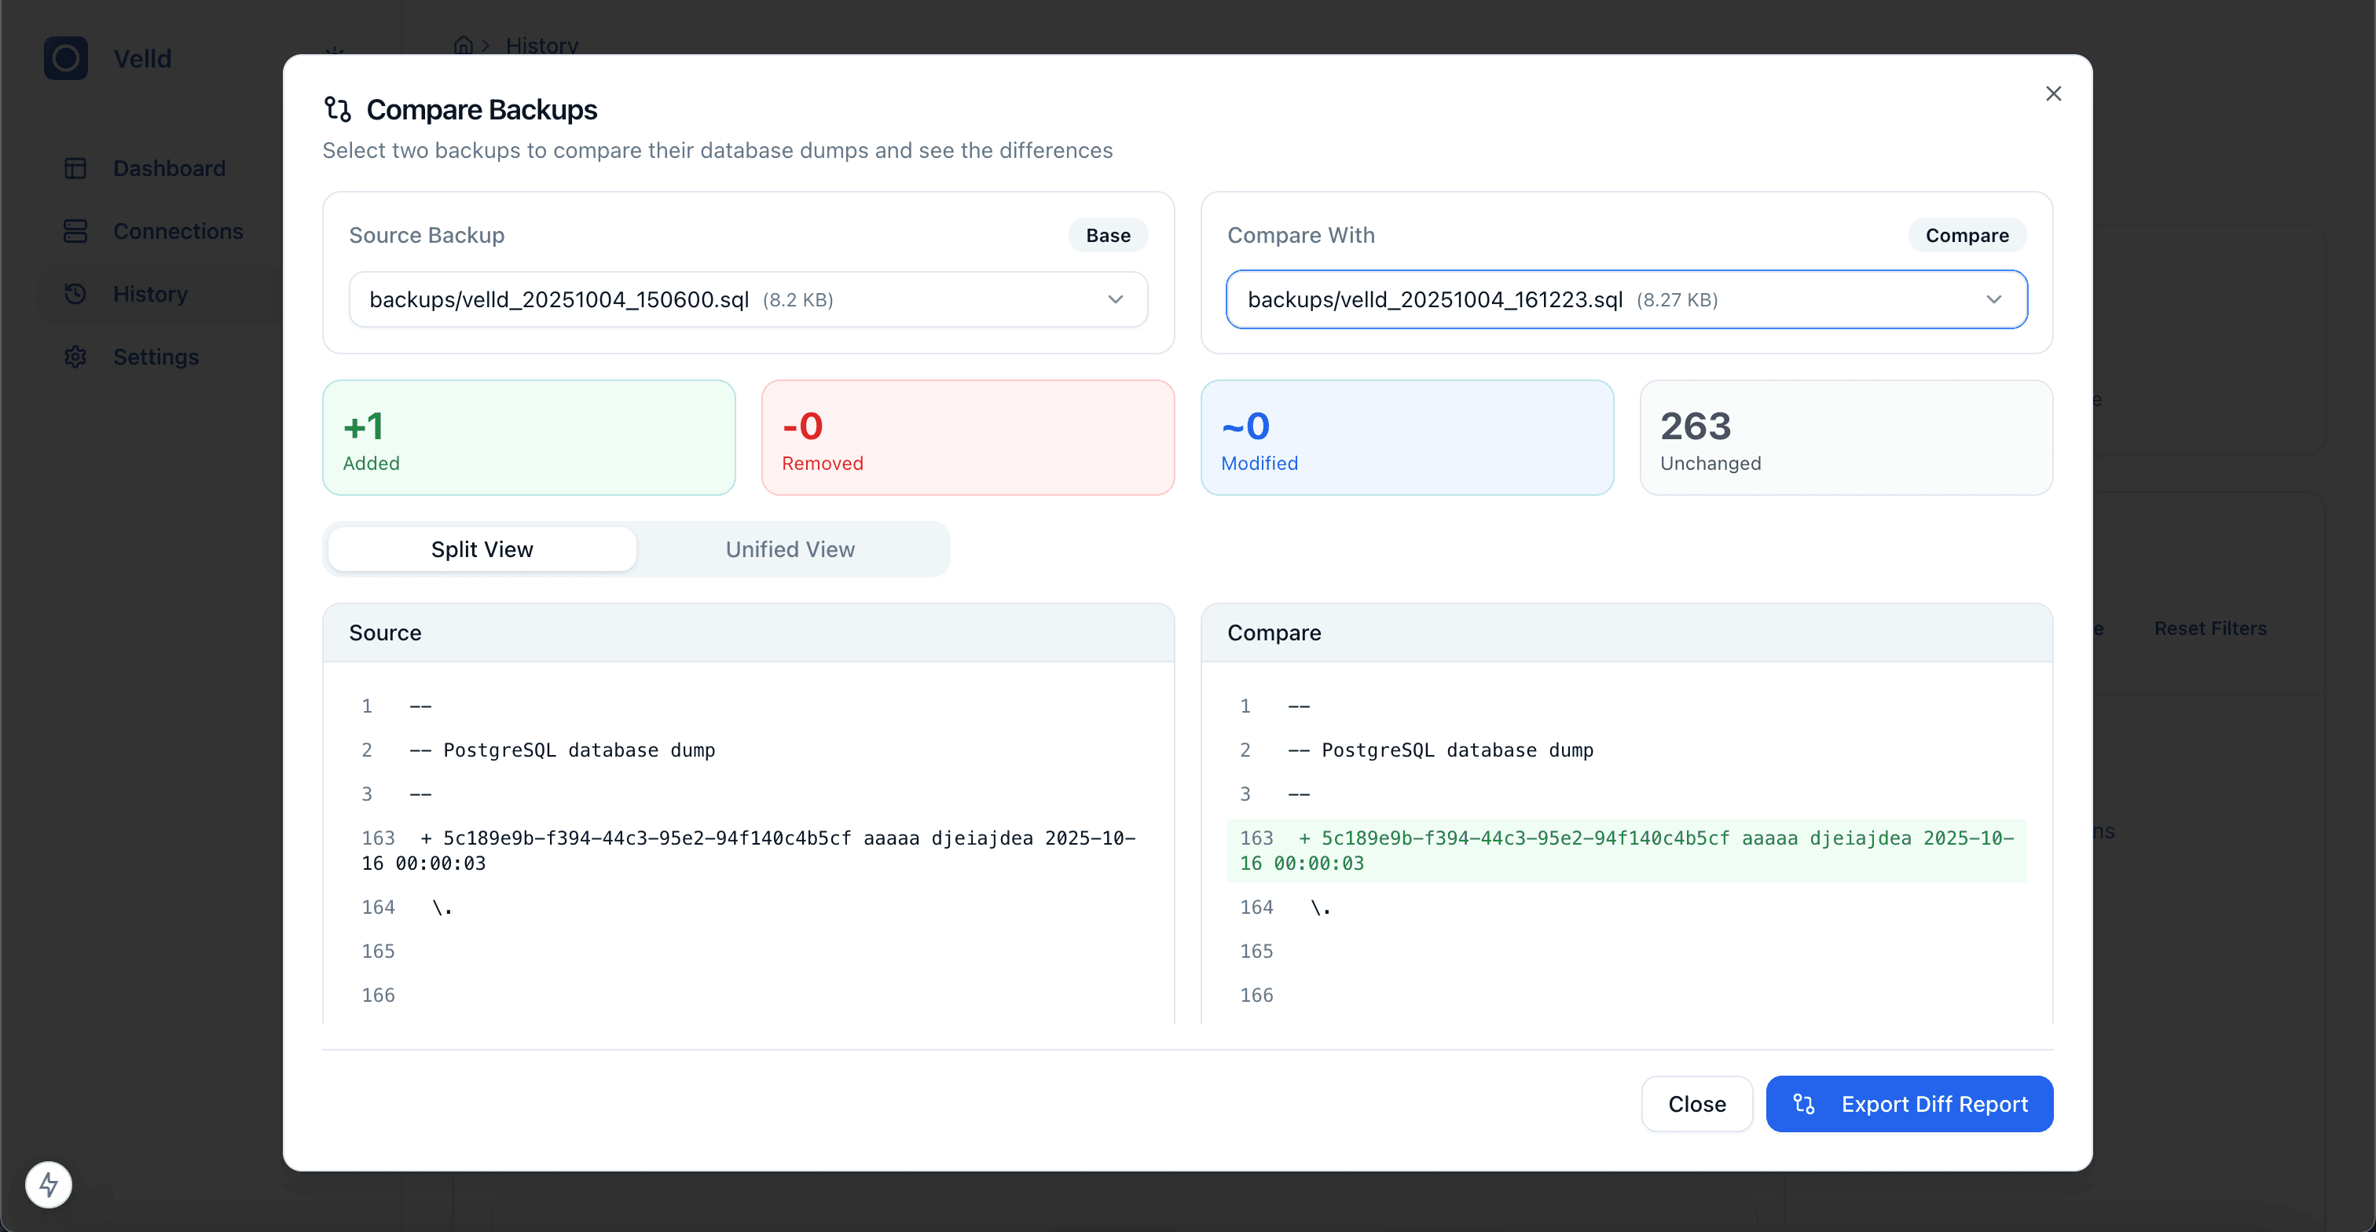Switch to Unified View

pyautogui.click(x=790, y=549)
